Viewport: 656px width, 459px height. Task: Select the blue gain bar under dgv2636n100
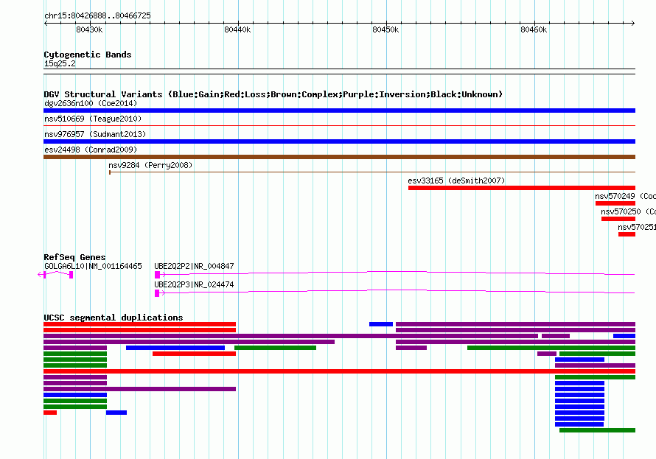tap(339, 111)
